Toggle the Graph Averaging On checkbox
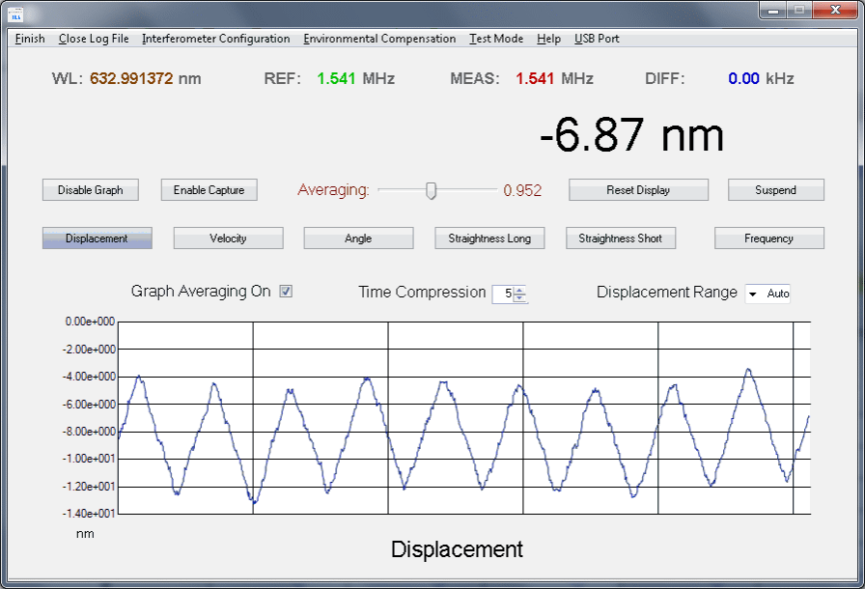The image size is (865, 589). pos(286,292)
